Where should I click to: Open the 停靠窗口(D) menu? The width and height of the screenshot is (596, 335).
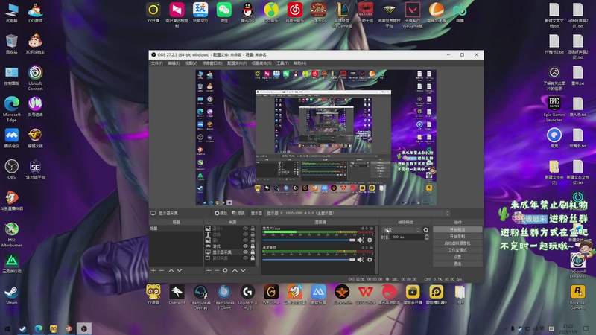click(x=212, y=63)
